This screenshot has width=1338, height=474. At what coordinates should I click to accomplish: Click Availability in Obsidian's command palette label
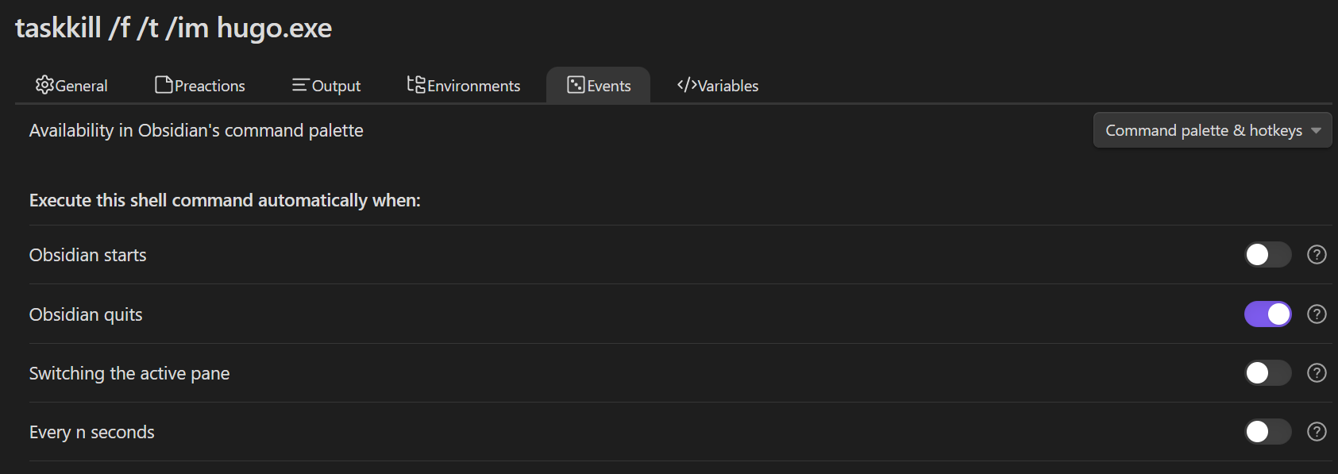196,130
